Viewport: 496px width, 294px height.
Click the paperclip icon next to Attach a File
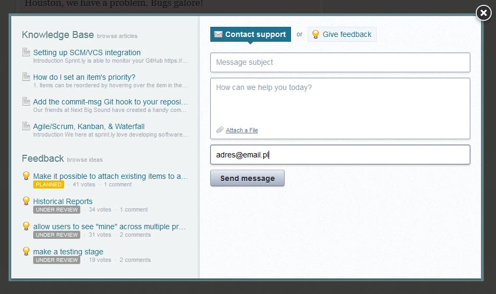pyautogui.click(x=220, y=130)
